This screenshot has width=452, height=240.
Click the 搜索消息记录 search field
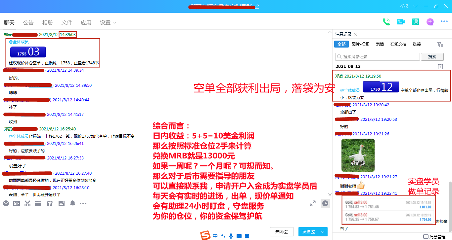click(377, 56)
